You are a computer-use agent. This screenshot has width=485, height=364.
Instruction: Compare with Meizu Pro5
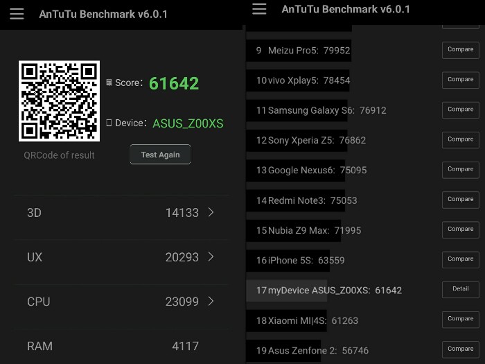461,50
